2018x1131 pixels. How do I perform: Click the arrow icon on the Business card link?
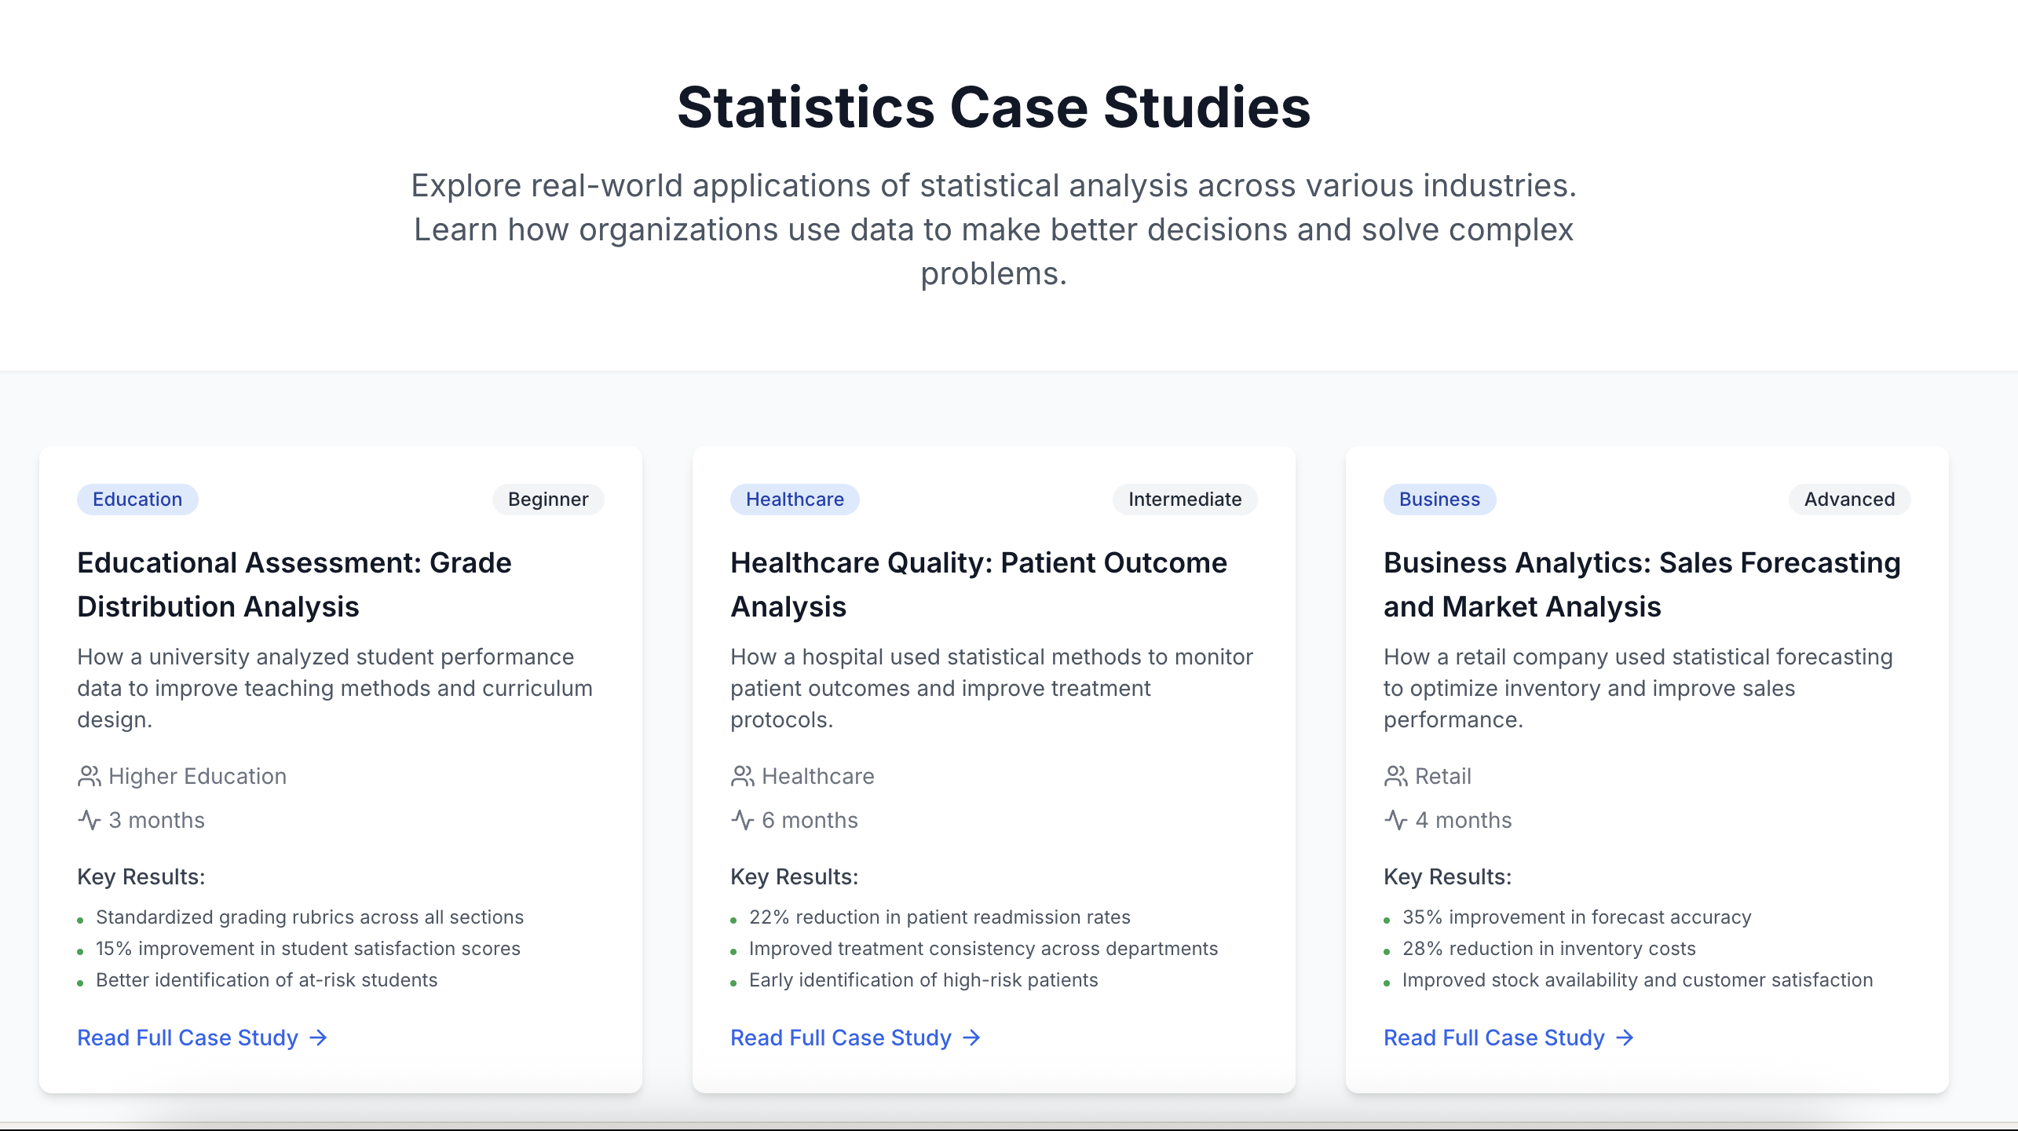tap(1624, 1038)
